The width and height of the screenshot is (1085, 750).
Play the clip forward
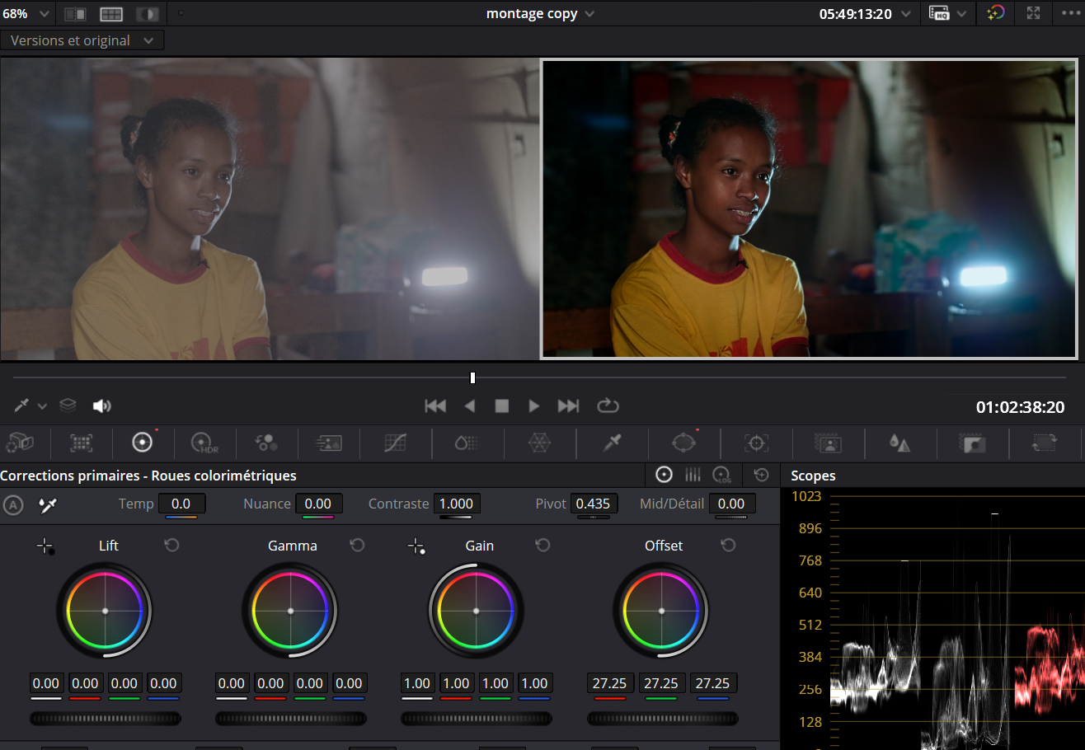click(533, 405)
